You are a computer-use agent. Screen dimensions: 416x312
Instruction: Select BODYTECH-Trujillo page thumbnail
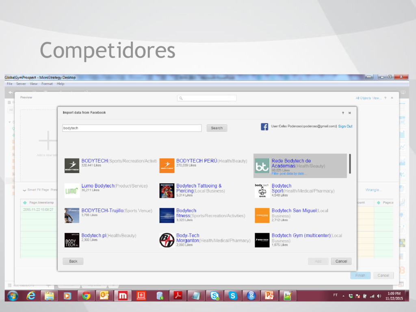[72, 215]
